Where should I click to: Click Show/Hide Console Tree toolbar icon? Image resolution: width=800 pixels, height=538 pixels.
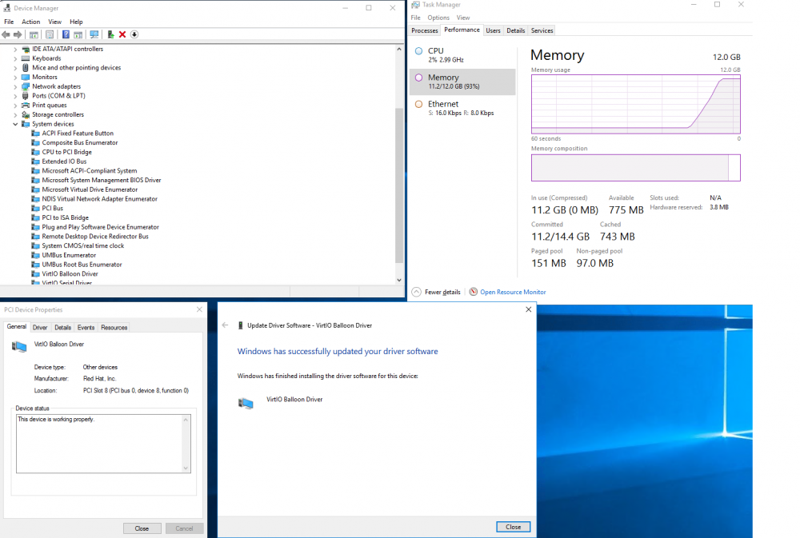coord(34,34)
